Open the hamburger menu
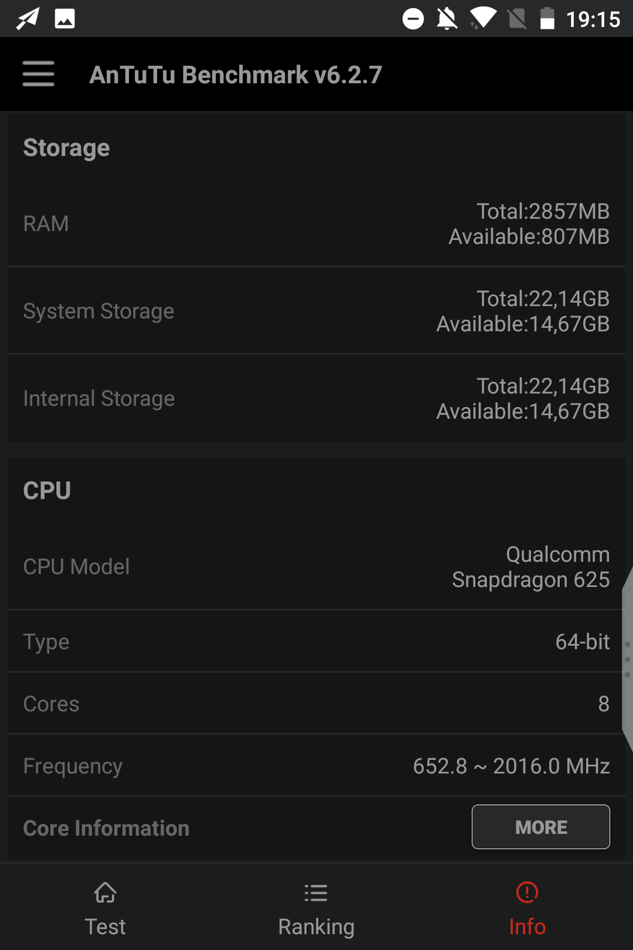The image size is (633, 950). [x=39, y=74]
